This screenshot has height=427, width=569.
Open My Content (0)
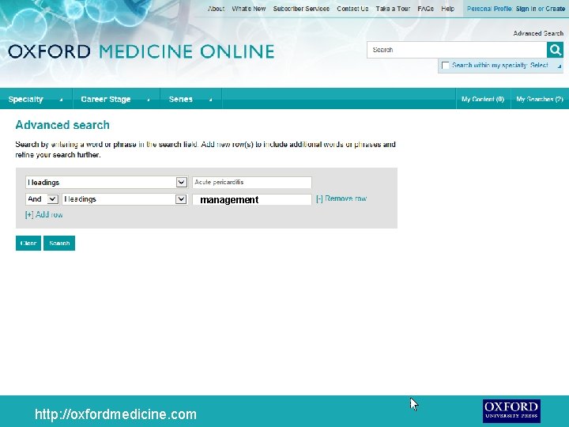tap(483, 99)
